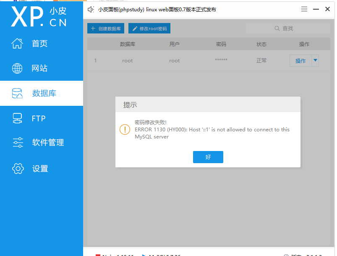Click the 操作 button in the table row
This screenshot has height=256, width=337.
[x=300, y=60]
